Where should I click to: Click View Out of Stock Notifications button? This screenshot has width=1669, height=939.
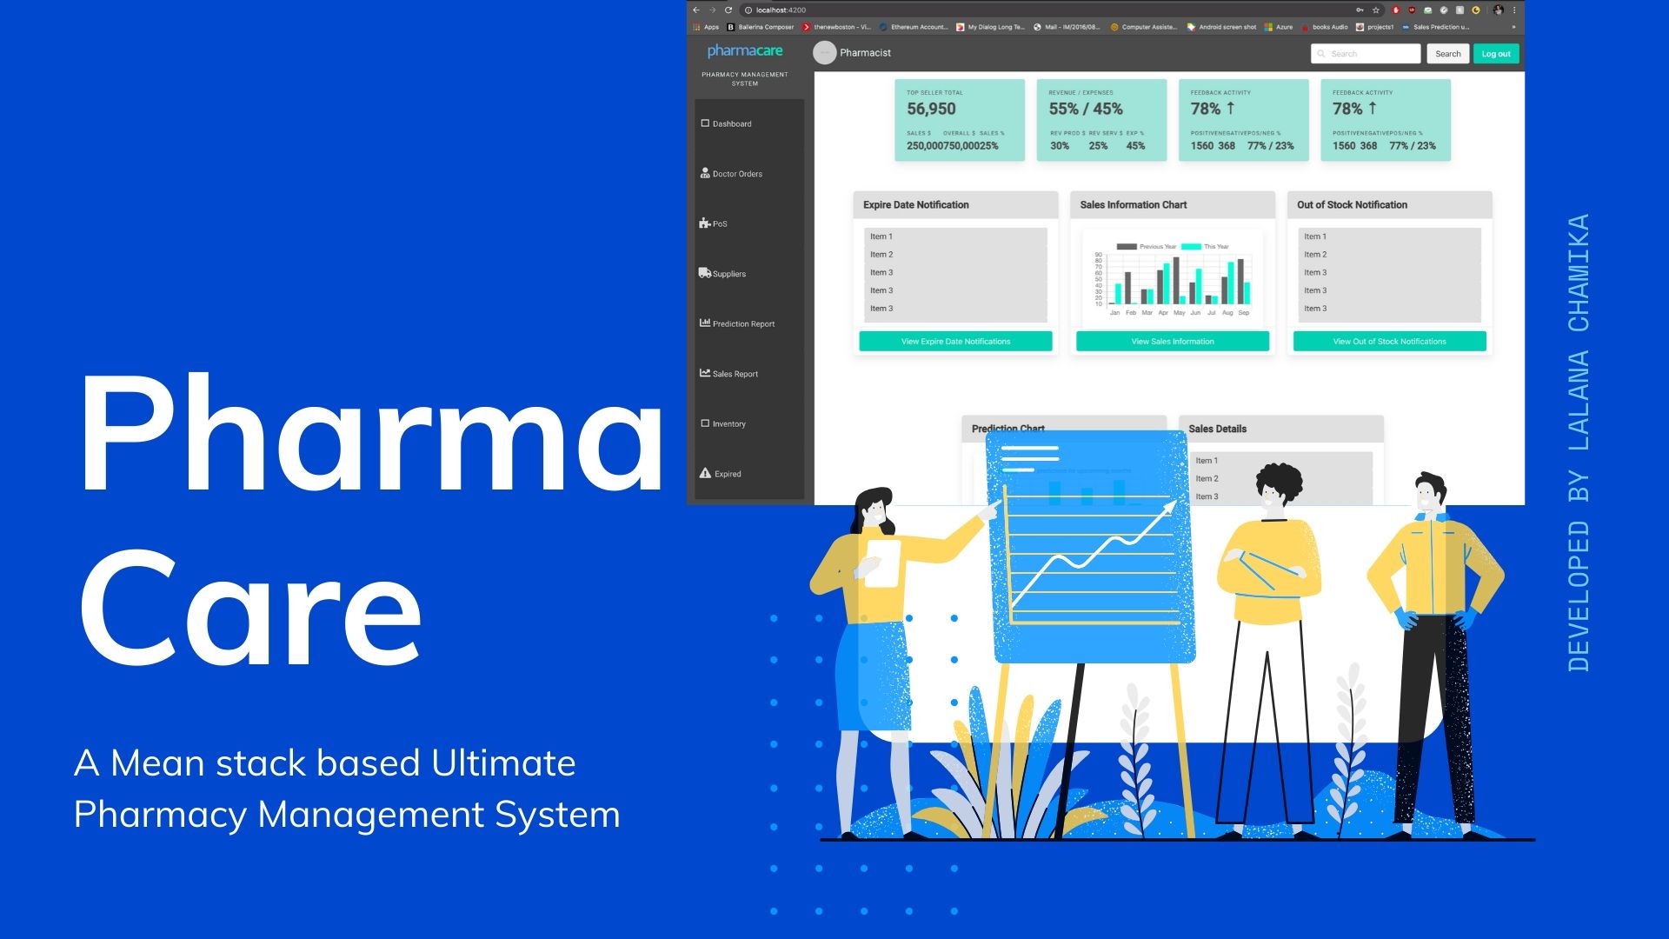click(x=1389, y=341)
